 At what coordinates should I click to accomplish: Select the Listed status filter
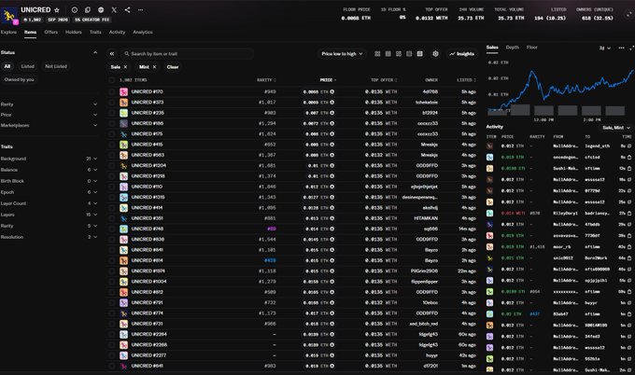(x=27, y=66)
